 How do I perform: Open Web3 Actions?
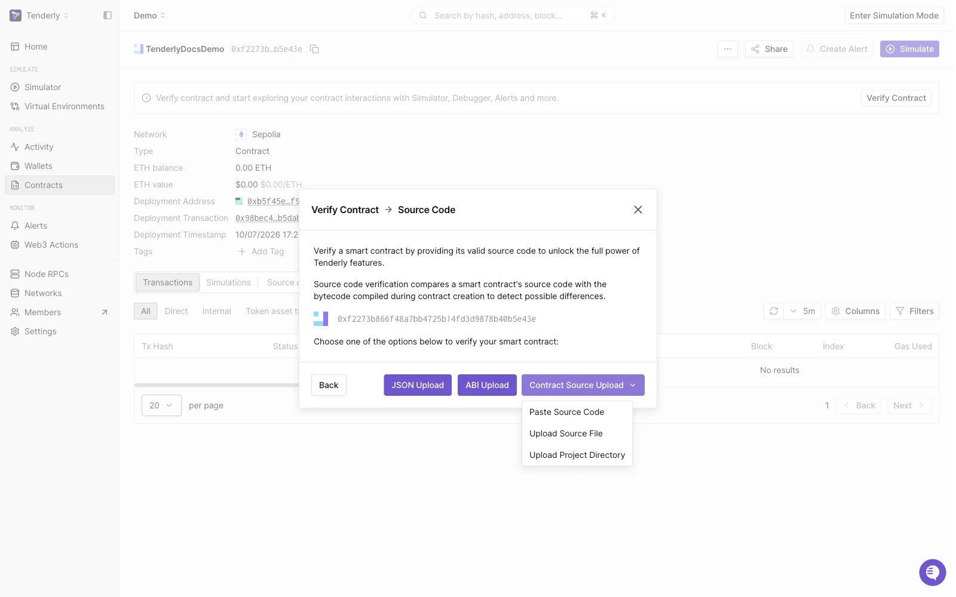(x=60, y=245)
